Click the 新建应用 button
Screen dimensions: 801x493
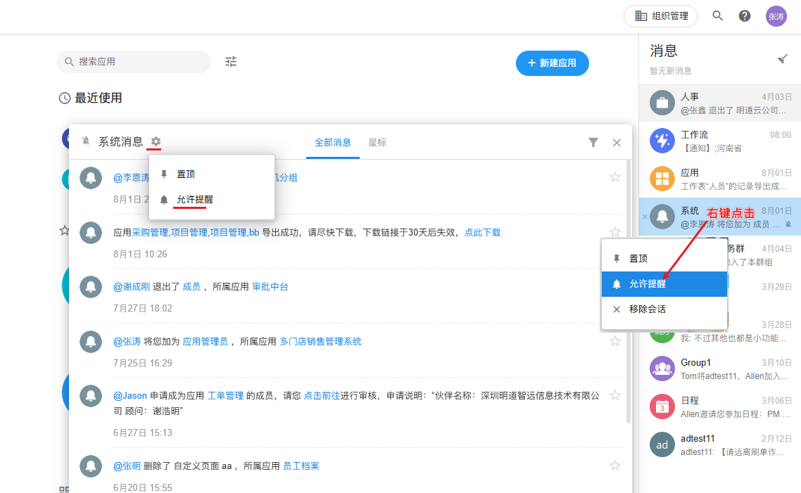tap(552, 63)
